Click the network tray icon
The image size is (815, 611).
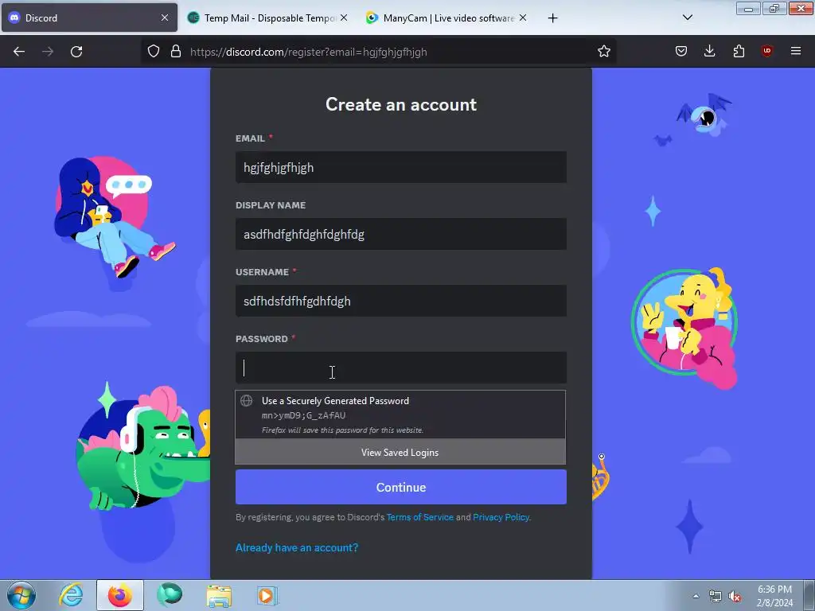click(716, 597)
